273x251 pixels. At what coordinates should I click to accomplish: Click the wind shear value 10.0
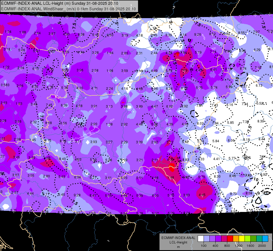click(92, 213)
